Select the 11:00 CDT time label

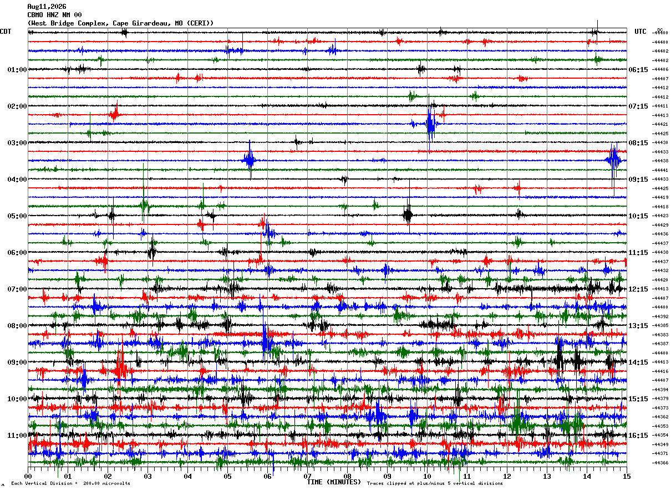17,436
